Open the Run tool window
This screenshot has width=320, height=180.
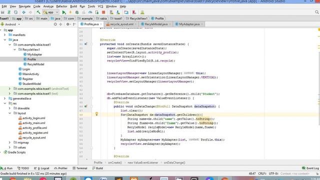coord(6,168)
